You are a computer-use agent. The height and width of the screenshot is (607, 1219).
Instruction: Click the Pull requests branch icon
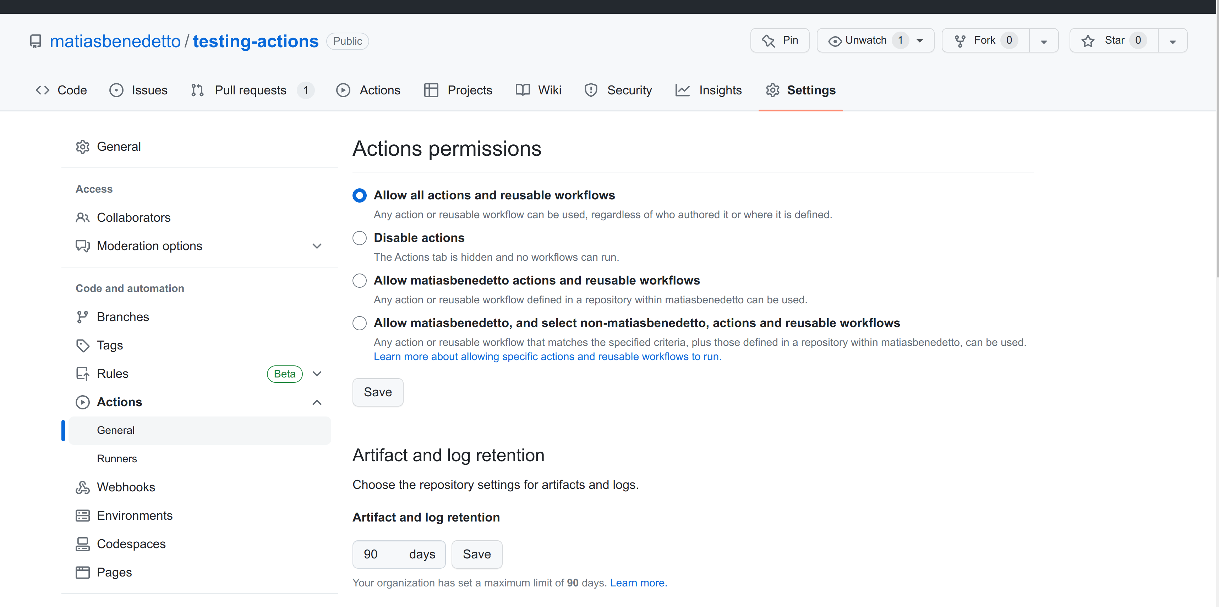point(197,90)
